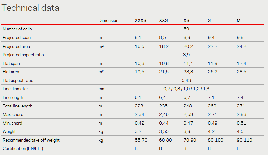Click the Total line length label
The image size is (268, 155).
pos(17,106)
